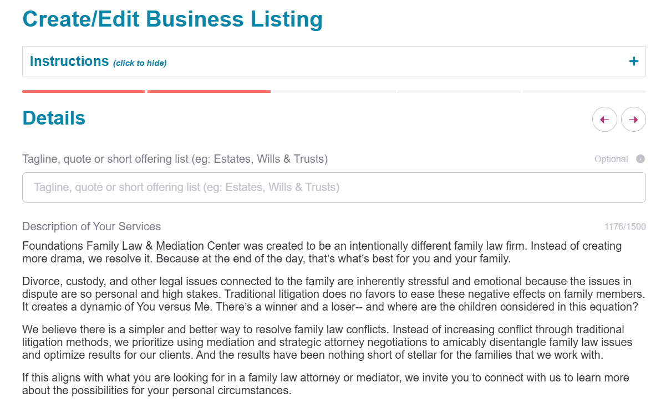
Task: Collapse the Instructions section heading
Action: click(69, 61)
